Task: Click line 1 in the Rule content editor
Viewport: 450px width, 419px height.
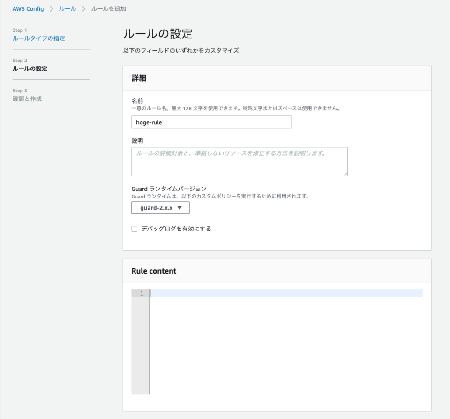Action: pyautogui.click(x=281, y=293)
